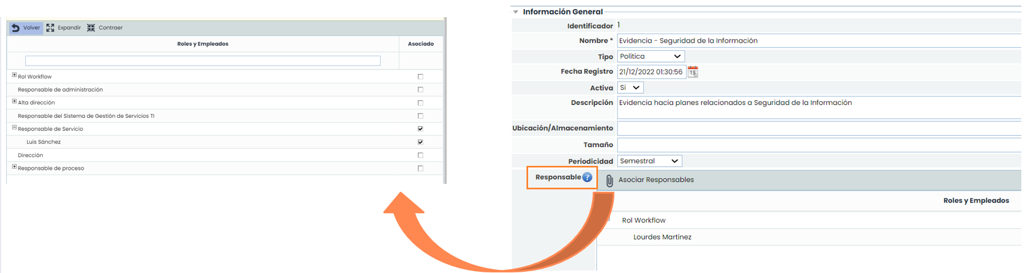Click the Contraer collapse-all icon

[x=91, y=28]
